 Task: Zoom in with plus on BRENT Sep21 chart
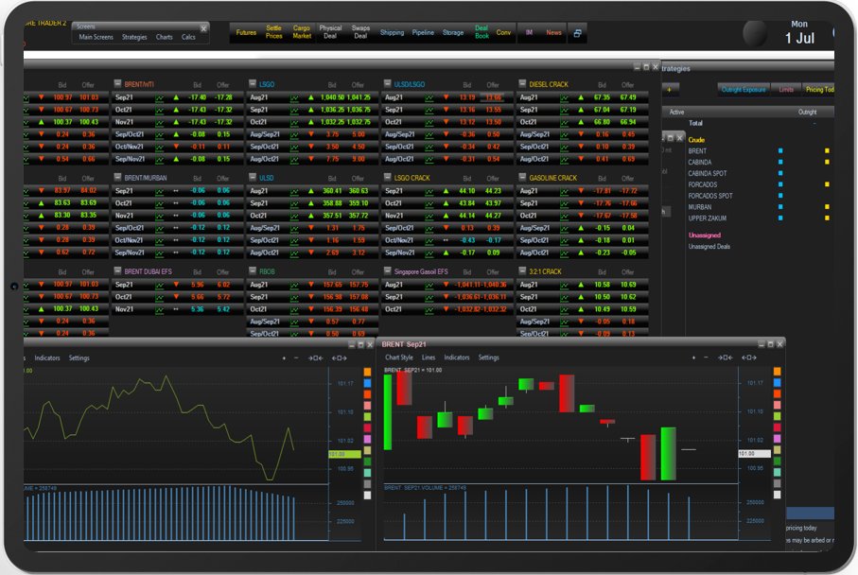(x=693, y=357)
